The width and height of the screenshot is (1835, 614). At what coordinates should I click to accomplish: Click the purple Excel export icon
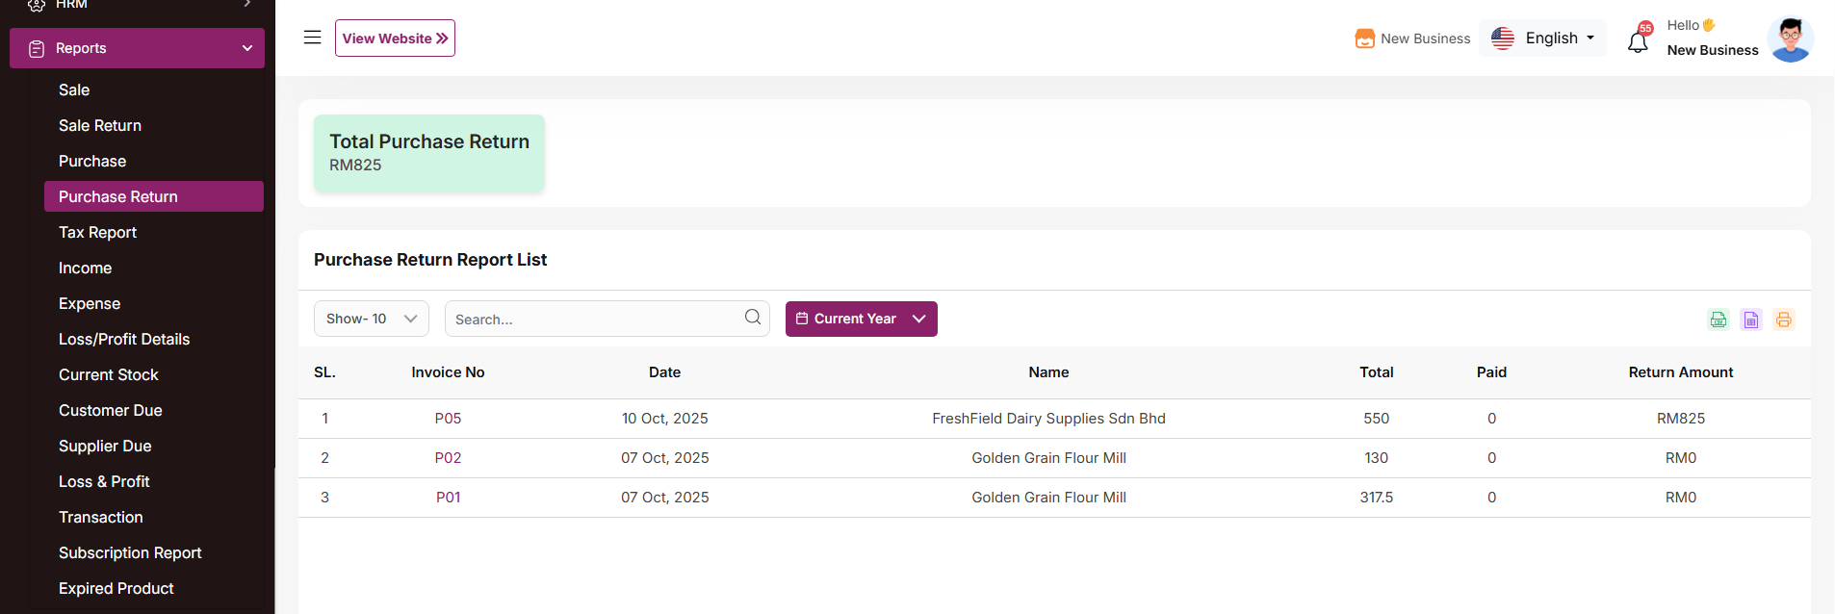(1751, 320)
